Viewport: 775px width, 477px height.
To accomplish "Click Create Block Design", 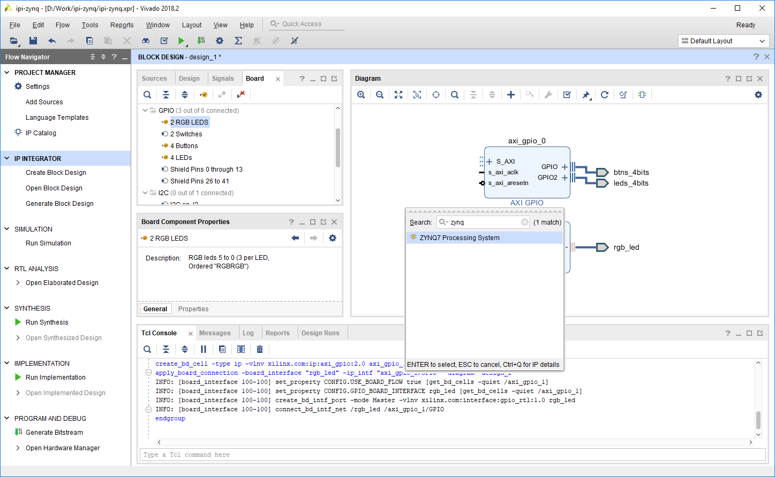I will [x=56, y=173].
